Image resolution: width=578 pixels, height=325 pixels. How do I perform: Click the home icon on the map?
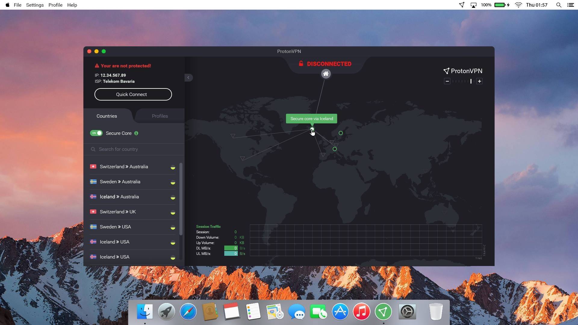tap(326, 74)
